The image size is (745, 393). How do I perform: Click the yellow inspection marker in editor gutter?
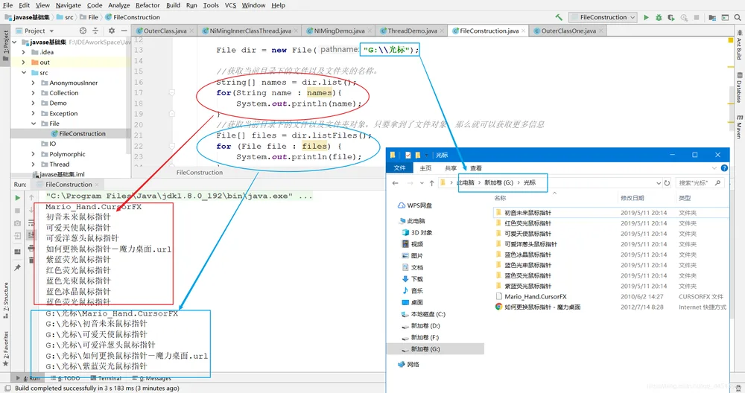tap(731, 40)
